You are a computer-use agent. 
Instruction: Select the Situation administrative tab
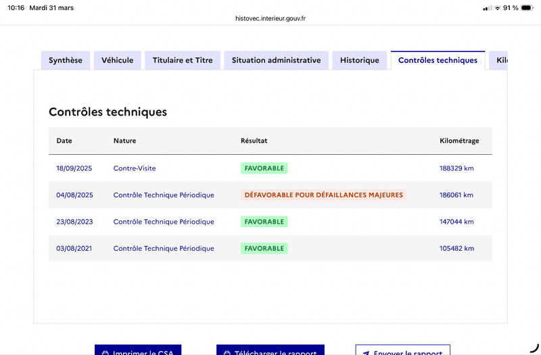[x=277, y=60]
